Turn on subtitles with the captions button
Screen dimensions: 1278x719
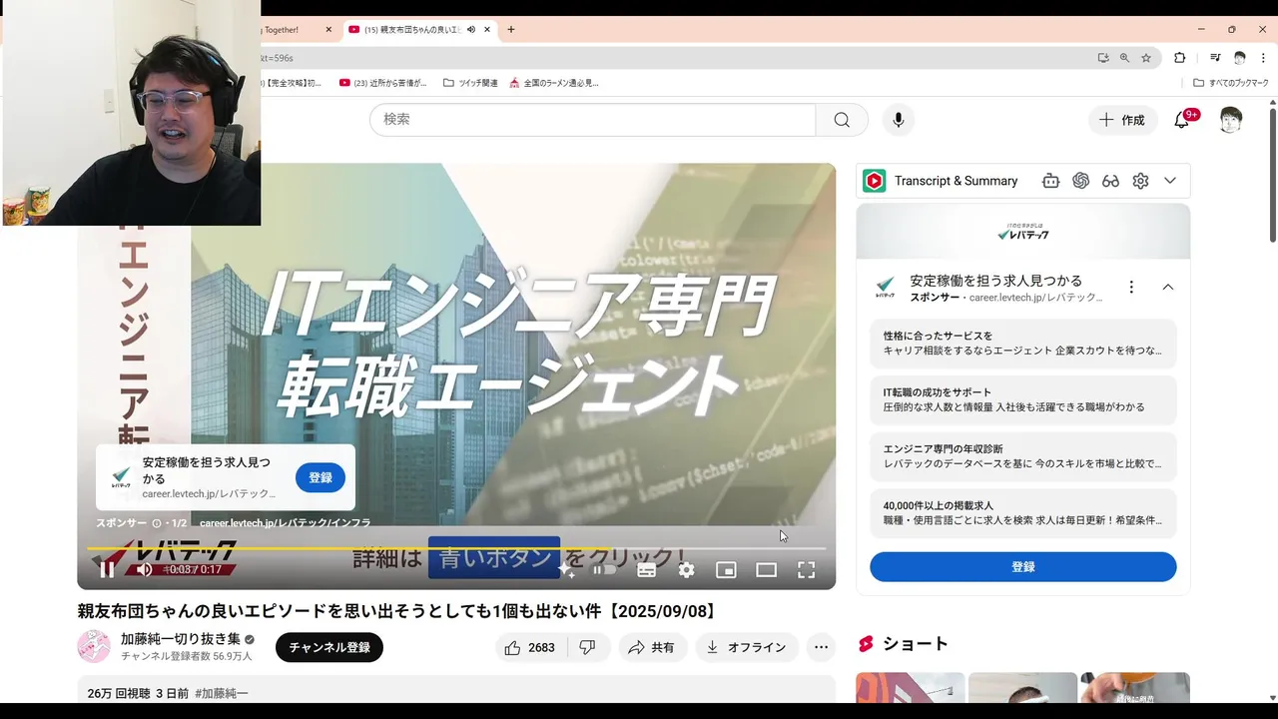coord(646,570)
